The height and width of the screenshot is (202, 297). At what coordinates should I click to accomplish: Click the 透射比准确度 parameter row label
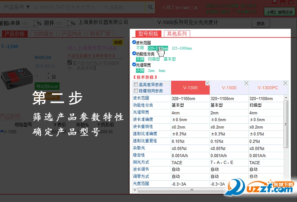[x=145, y=134]
